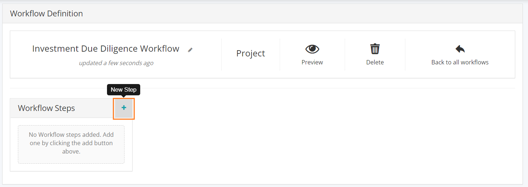Open the Back to all workflows link

pos(460,62)
